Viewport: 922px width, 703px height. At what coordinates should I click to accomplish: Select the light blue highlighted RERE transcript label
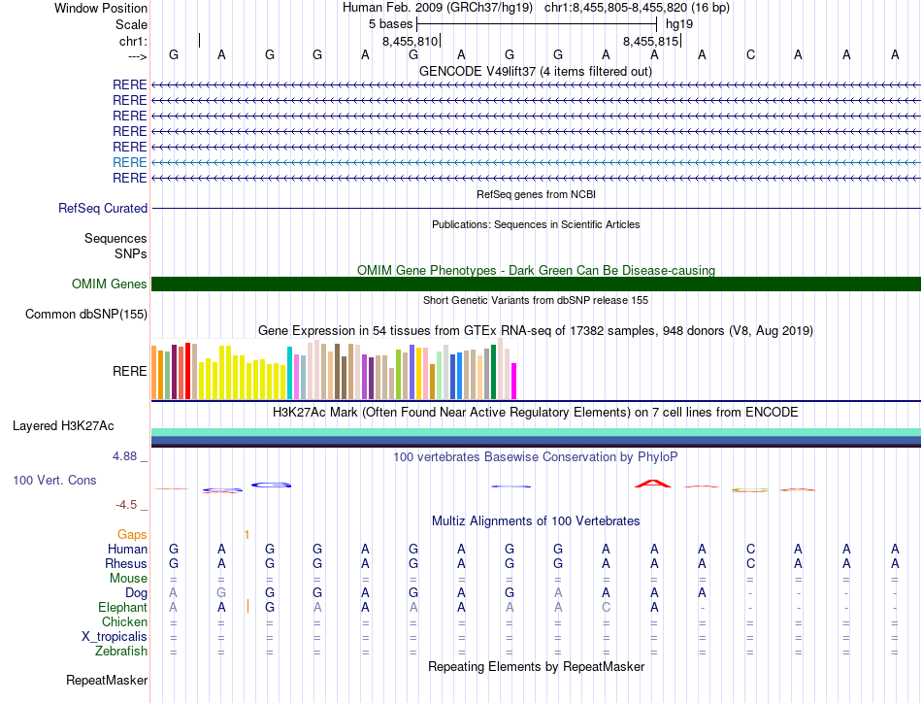pyautogui.click(x=129, y=162)
